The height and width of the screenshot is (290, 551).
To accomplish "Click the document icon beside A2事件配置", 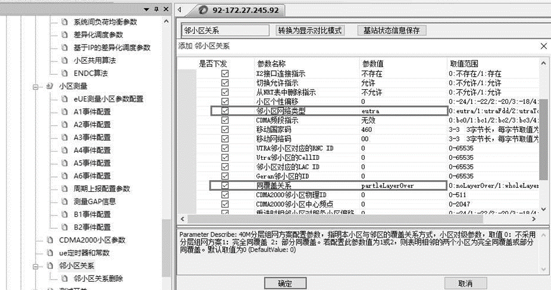I will pos(64,125).
